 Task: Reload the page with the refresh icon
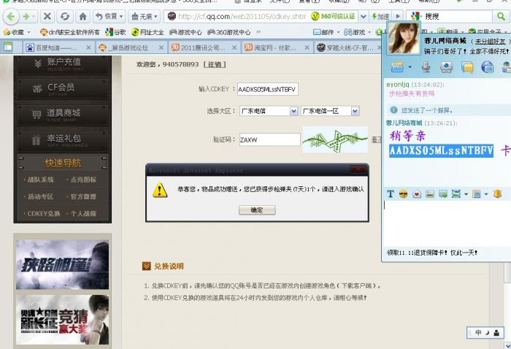point(65,16)
